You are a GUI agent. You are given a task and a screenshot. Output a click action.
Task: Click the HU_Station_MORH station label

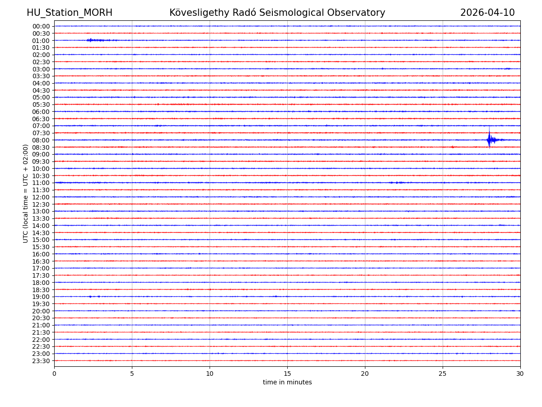click(70, 13)
